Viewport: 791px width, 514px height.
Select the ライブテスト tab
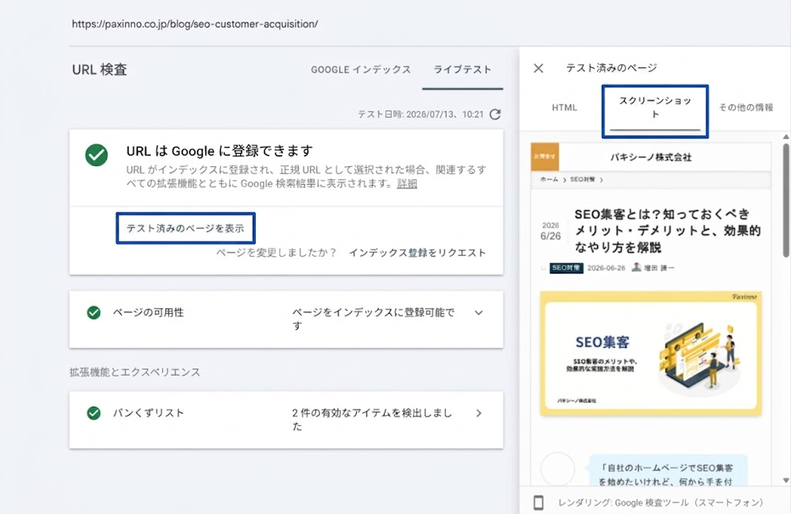point(463,70)
